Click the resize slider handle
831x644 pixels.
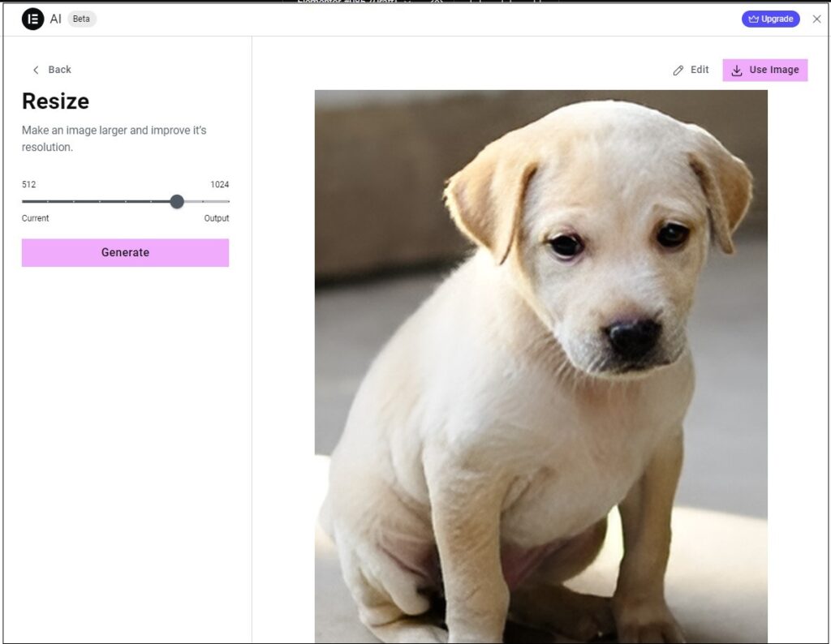177,201
